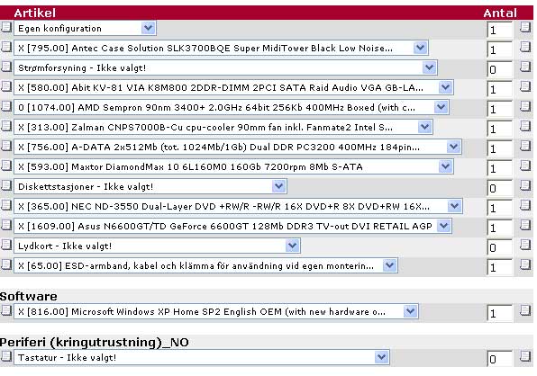Open the AMD Sempron 3400+ processor dropdown
537x376 pixels.
(232, 107)
